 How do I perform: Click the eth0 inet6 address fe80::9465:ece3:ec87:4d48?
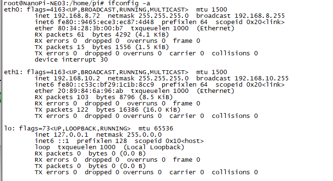click(106, 22)
